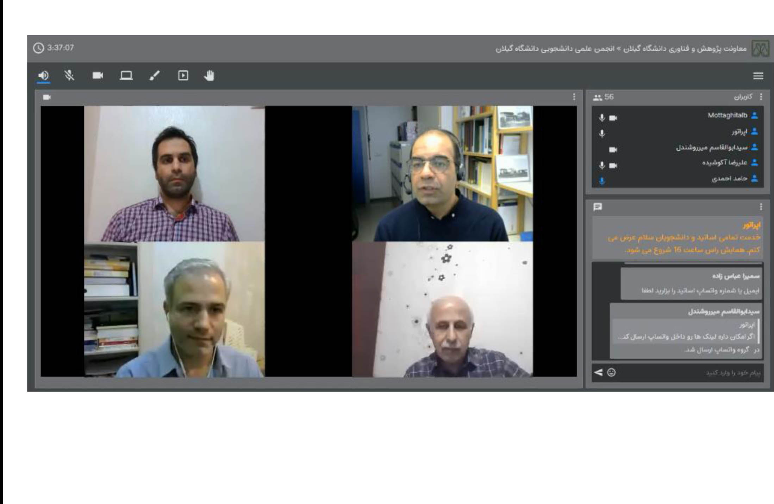Click Mottaghitalb's camera icon in user list
774x504 pixels.
(613, 118)
